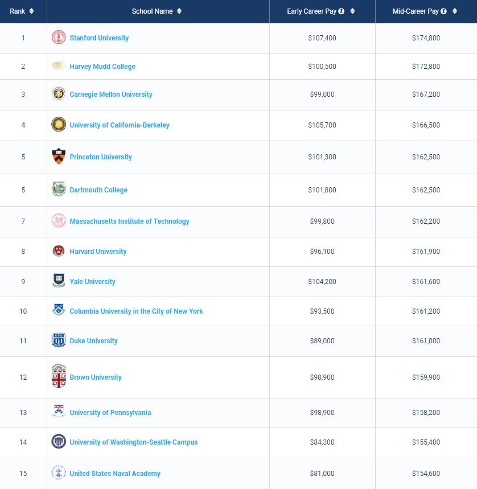Click the United States Naval Academy seal
The width and height of the screenshot is (477, 489).
(x=59, y=472)
